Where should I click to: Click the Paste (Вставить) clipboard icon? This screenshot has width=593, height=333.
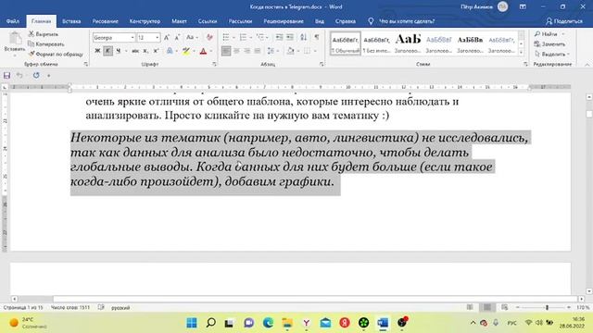tap(15, 39)
